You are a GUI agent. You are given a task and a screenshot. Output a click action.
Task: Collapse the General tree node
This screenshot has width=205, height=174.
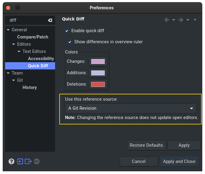8,30
